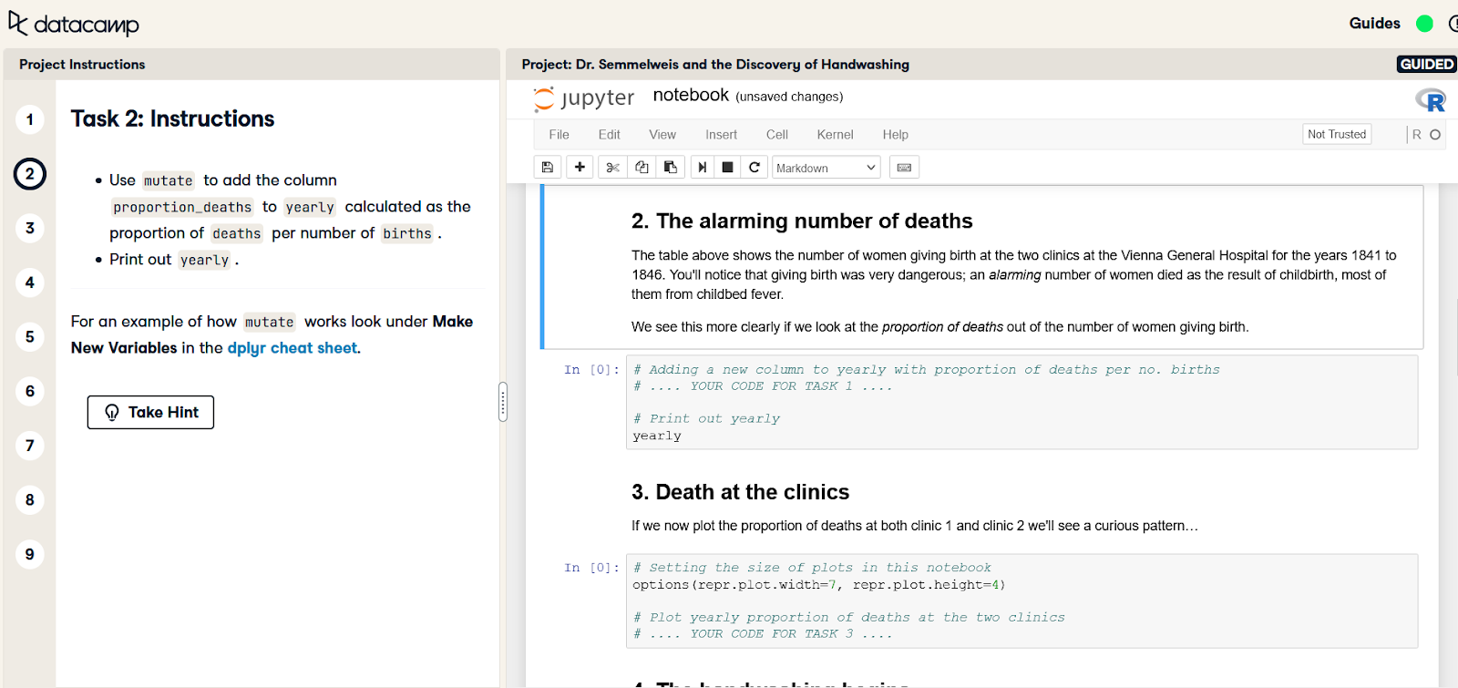The height and width of the screenshot is (688, 1458).
Task: Copy the selected cell using the copy icon
Action: click(x=642, y=168)
